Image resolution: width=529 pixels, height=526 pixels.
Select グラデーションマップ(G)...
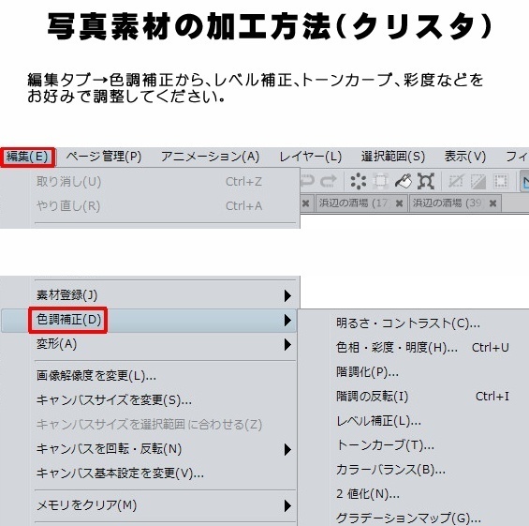click(x=413, y=517)
